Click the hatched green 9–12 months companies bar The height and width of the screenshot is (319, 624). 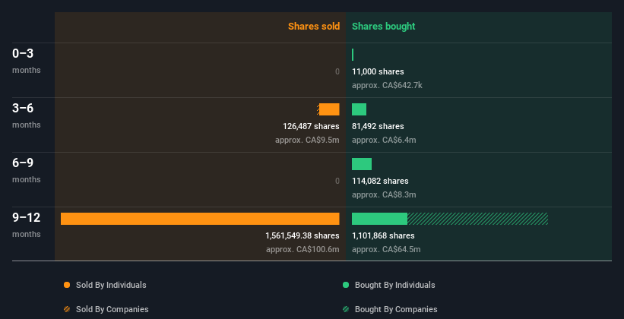(x=477, y=219)
